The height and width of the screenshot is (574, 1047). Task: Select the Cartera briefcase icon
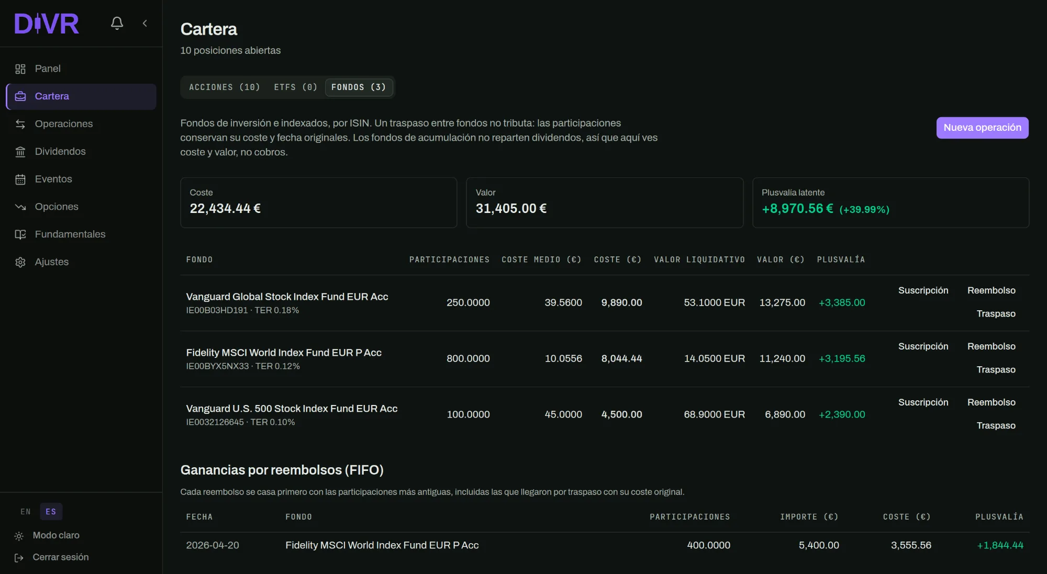coord(20,96)
